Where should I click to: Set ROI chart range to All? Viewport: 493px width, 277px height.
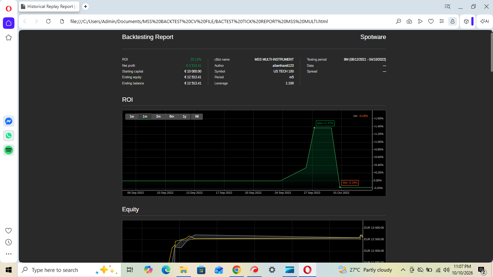pyautogui.click(x=197, y=116)
